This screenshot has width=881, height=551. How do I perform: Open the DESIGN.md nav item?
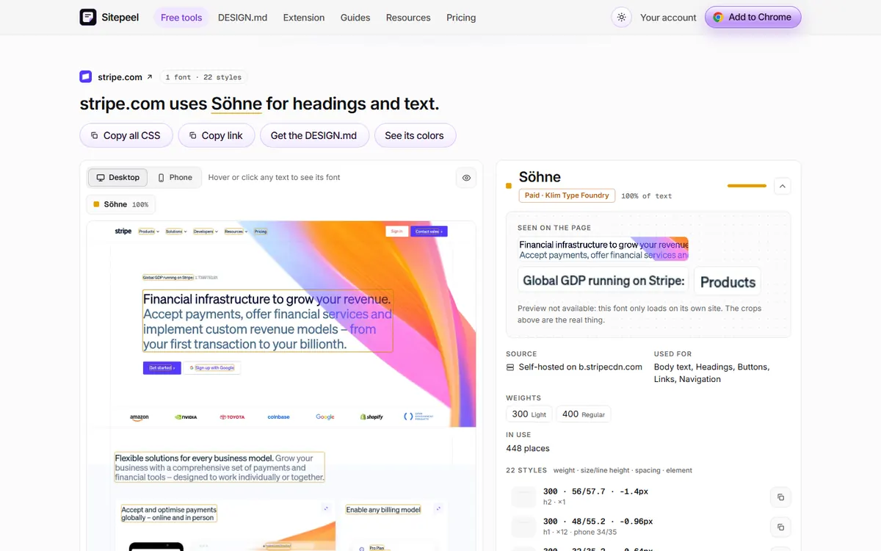tap(242, 18)
